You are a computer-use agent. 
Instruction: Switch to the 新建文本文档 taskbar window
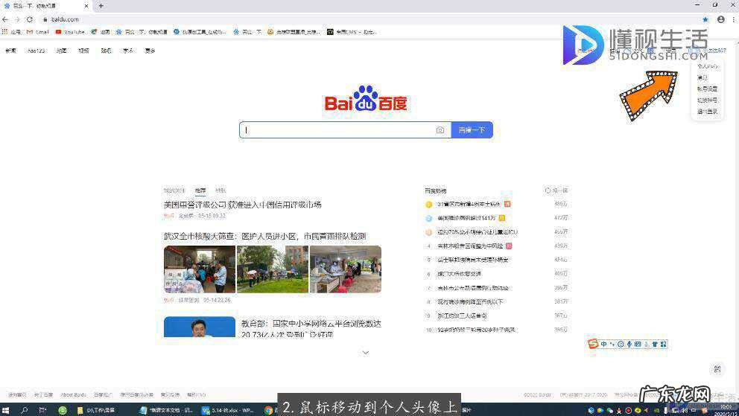coord(167,410)
